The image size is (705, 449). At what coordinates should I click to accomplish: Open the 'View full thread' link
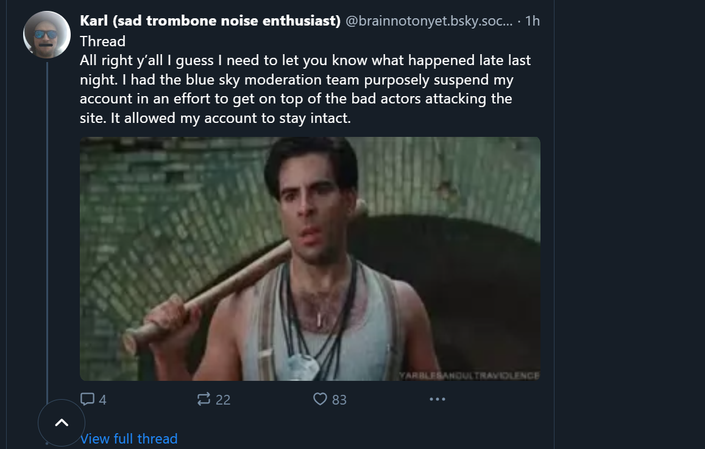pos(129,439)
